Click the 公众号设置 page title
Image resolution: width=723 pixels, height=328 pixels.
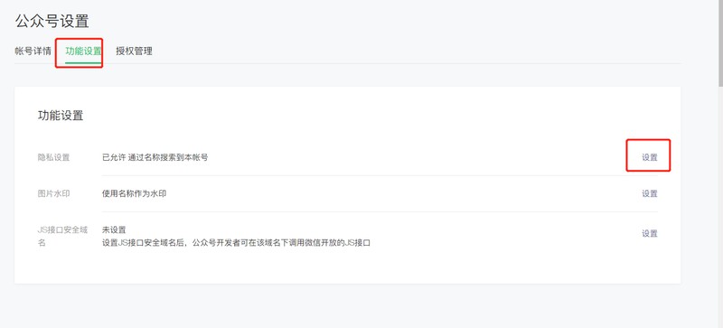point(52,21)
